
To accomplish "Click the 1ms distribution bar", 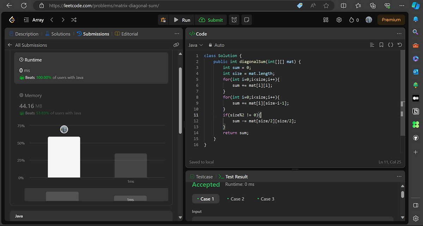I will click(x=130, y=166).
